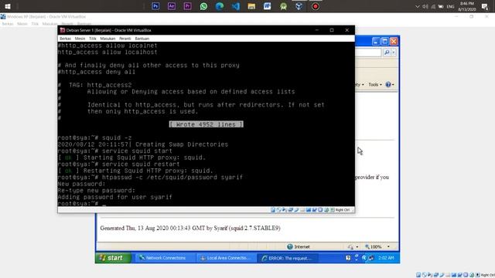The image size is (495, 278).
Task: Open Adobe After Effects from the taskbar
Action: click(x=172, y=6)
